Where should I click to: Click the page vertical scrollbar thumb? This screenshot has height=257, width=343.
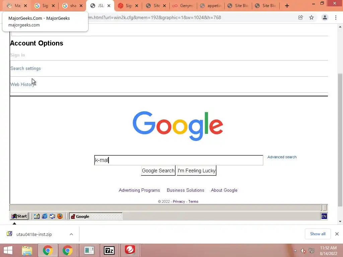pos(340,140)
